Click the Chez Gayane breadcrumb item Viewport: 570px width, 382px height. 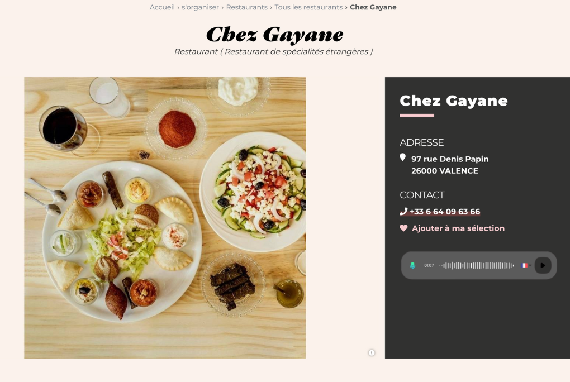(x=373, y=7)
